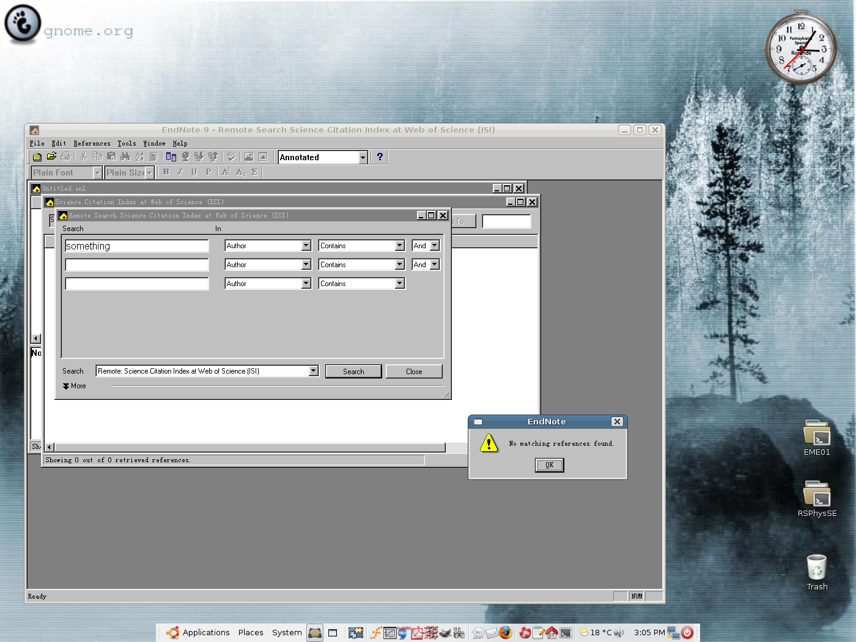
Task: Open the Tools menu
Action: point(127,144)
